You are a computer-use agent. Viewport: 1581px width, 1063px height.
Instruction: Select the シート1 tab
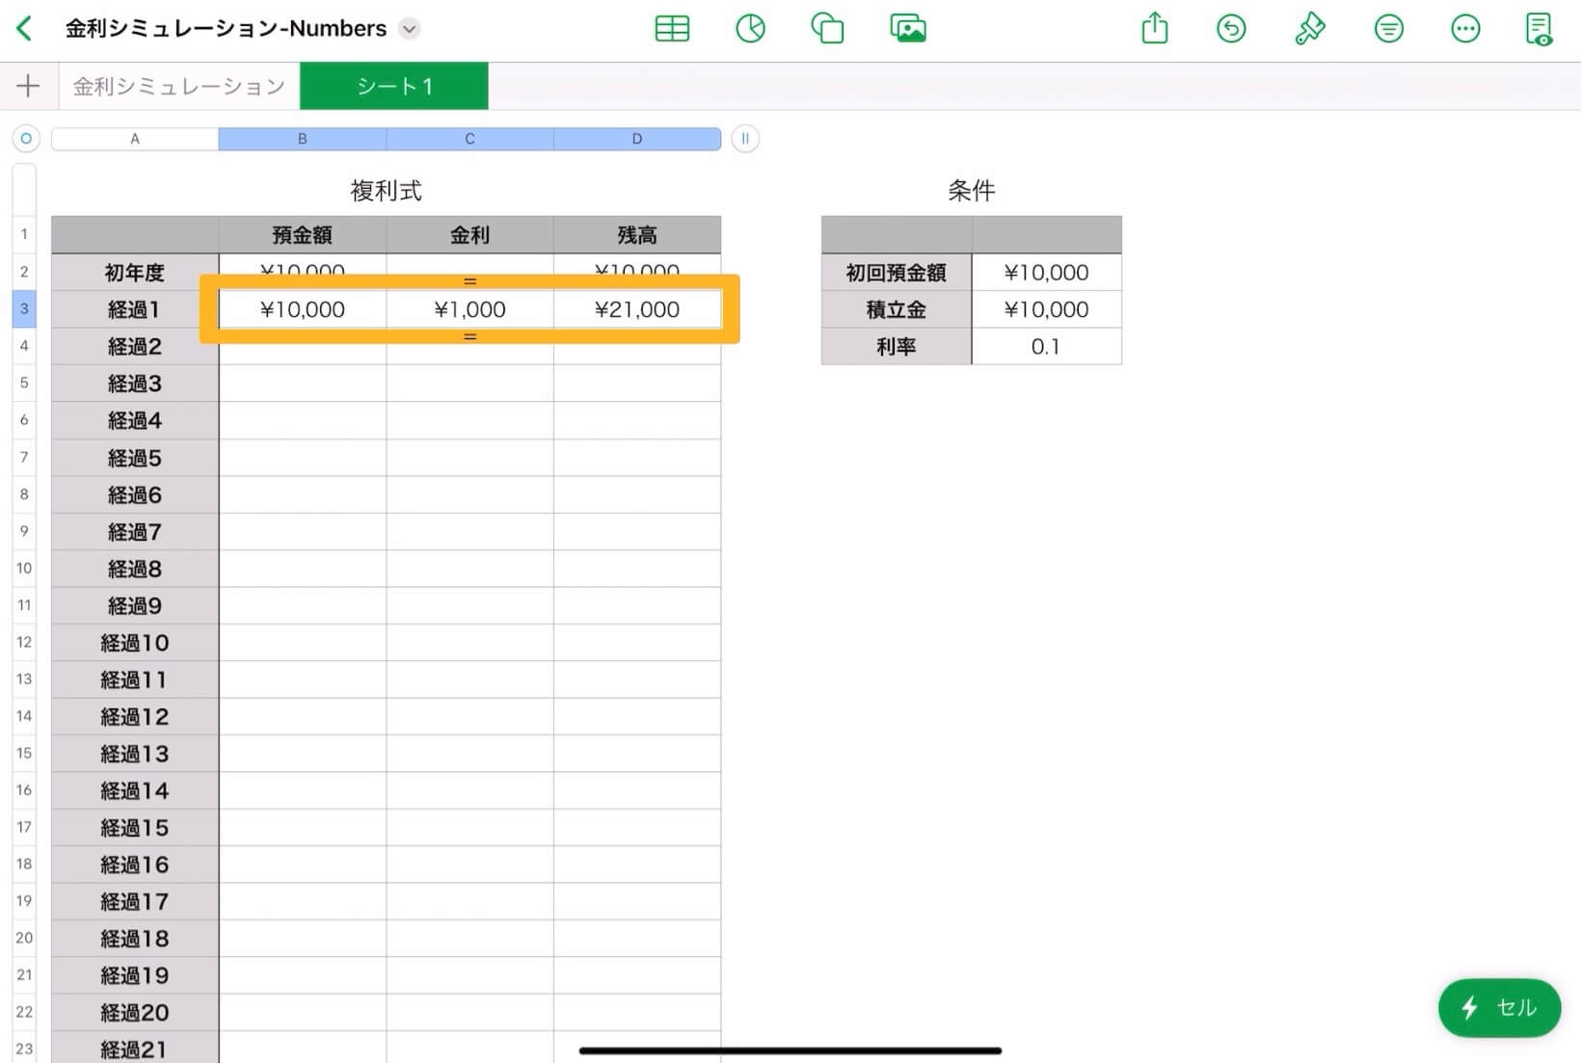point(393,86)
